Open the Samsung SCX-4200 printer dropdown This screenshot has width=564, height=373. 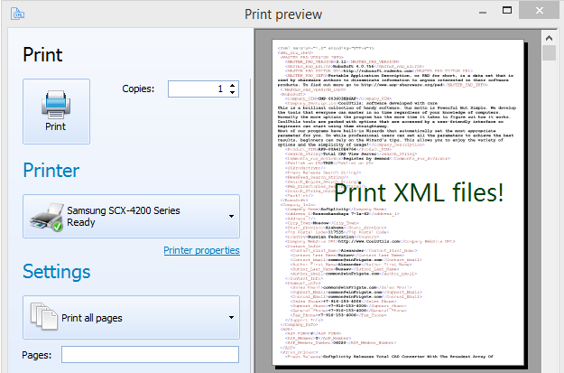(131, 216)
